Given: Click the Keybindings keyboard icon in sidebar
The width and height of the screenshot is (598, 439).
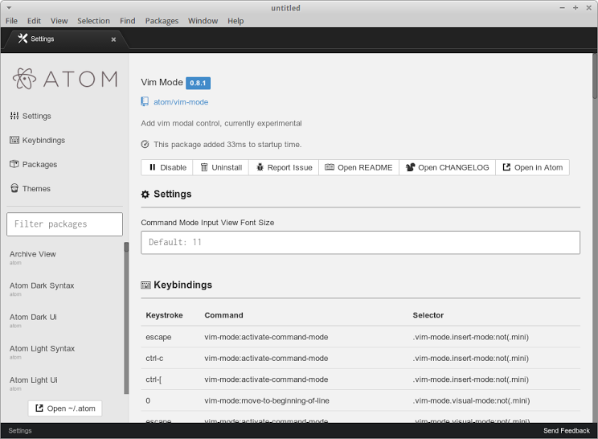Looking at the screenshot, I should pos(14,140).
